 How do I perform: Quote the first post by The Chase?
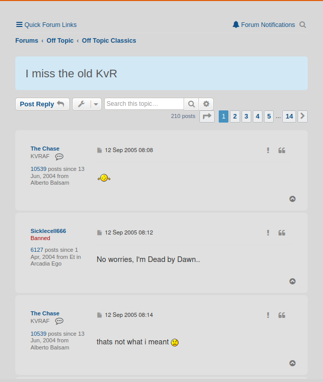(x=282, y=150)
